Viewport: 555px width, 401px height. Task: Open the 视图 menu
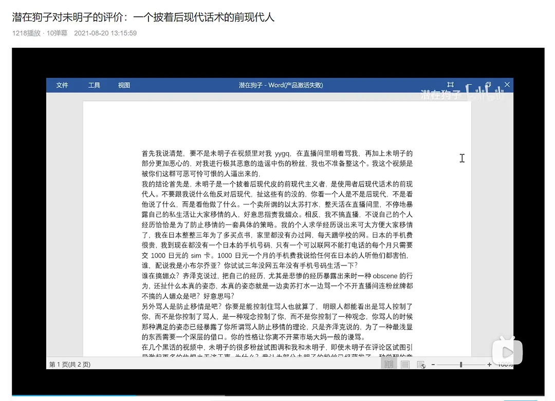tap(124, 85)
